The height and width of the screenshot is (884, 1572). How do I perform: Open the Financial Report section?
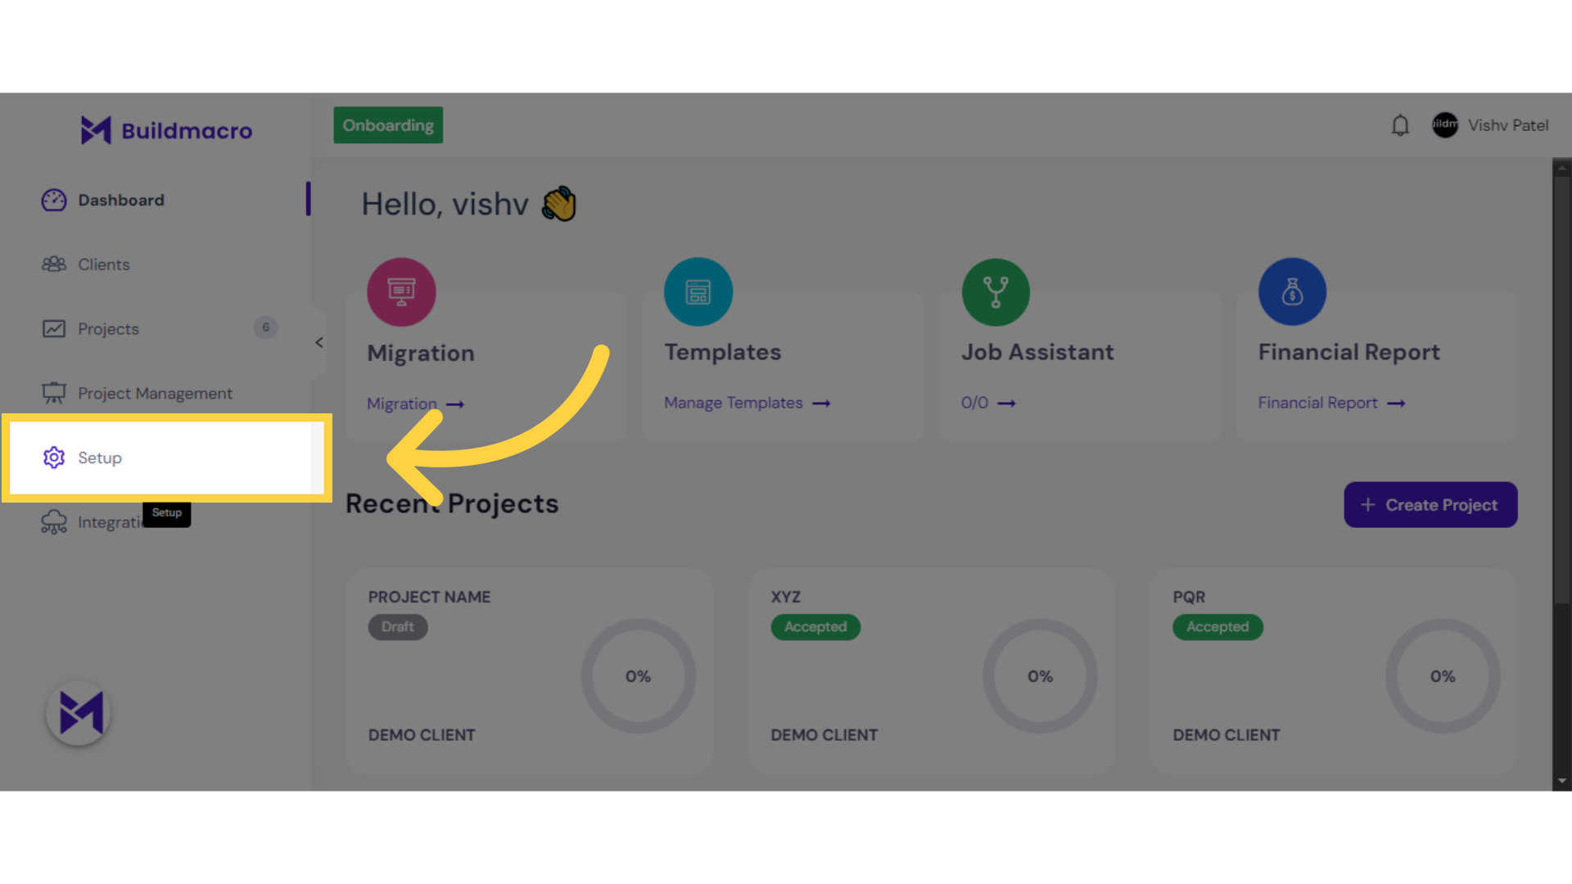click(x=1330, y=403)
